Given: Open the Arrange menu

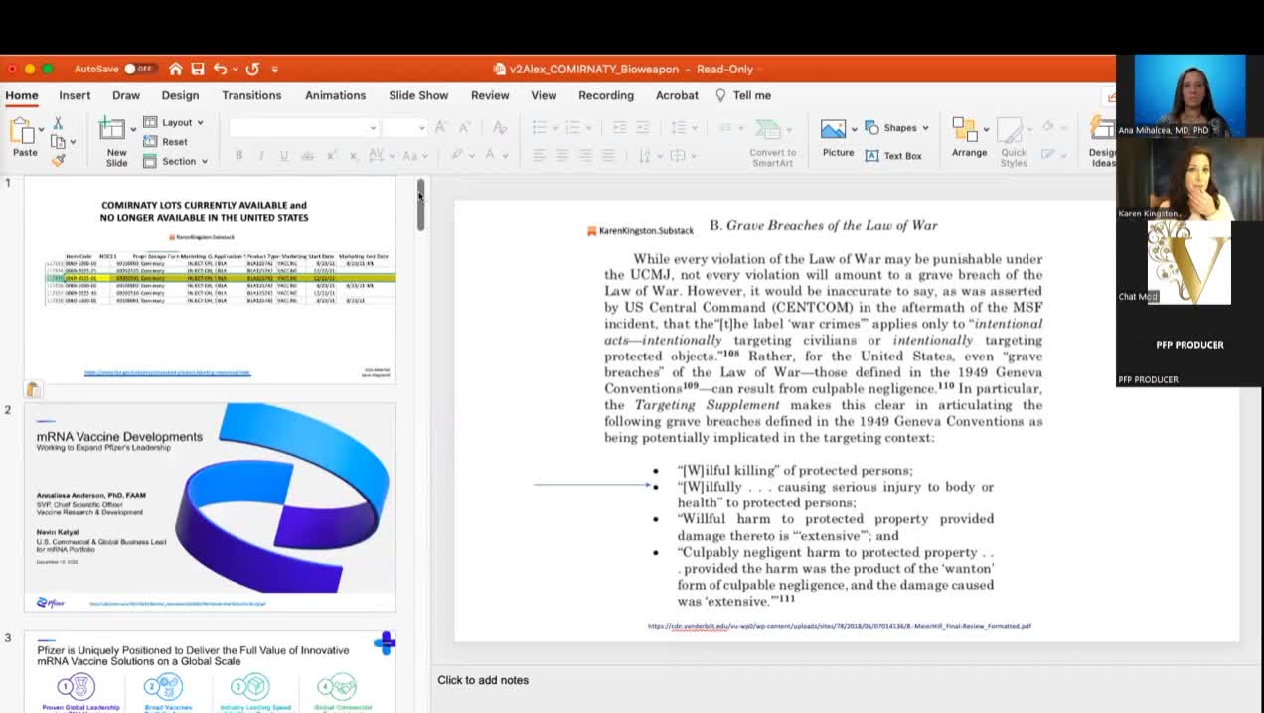Looking at the screenshot, I should click(969, 138).
